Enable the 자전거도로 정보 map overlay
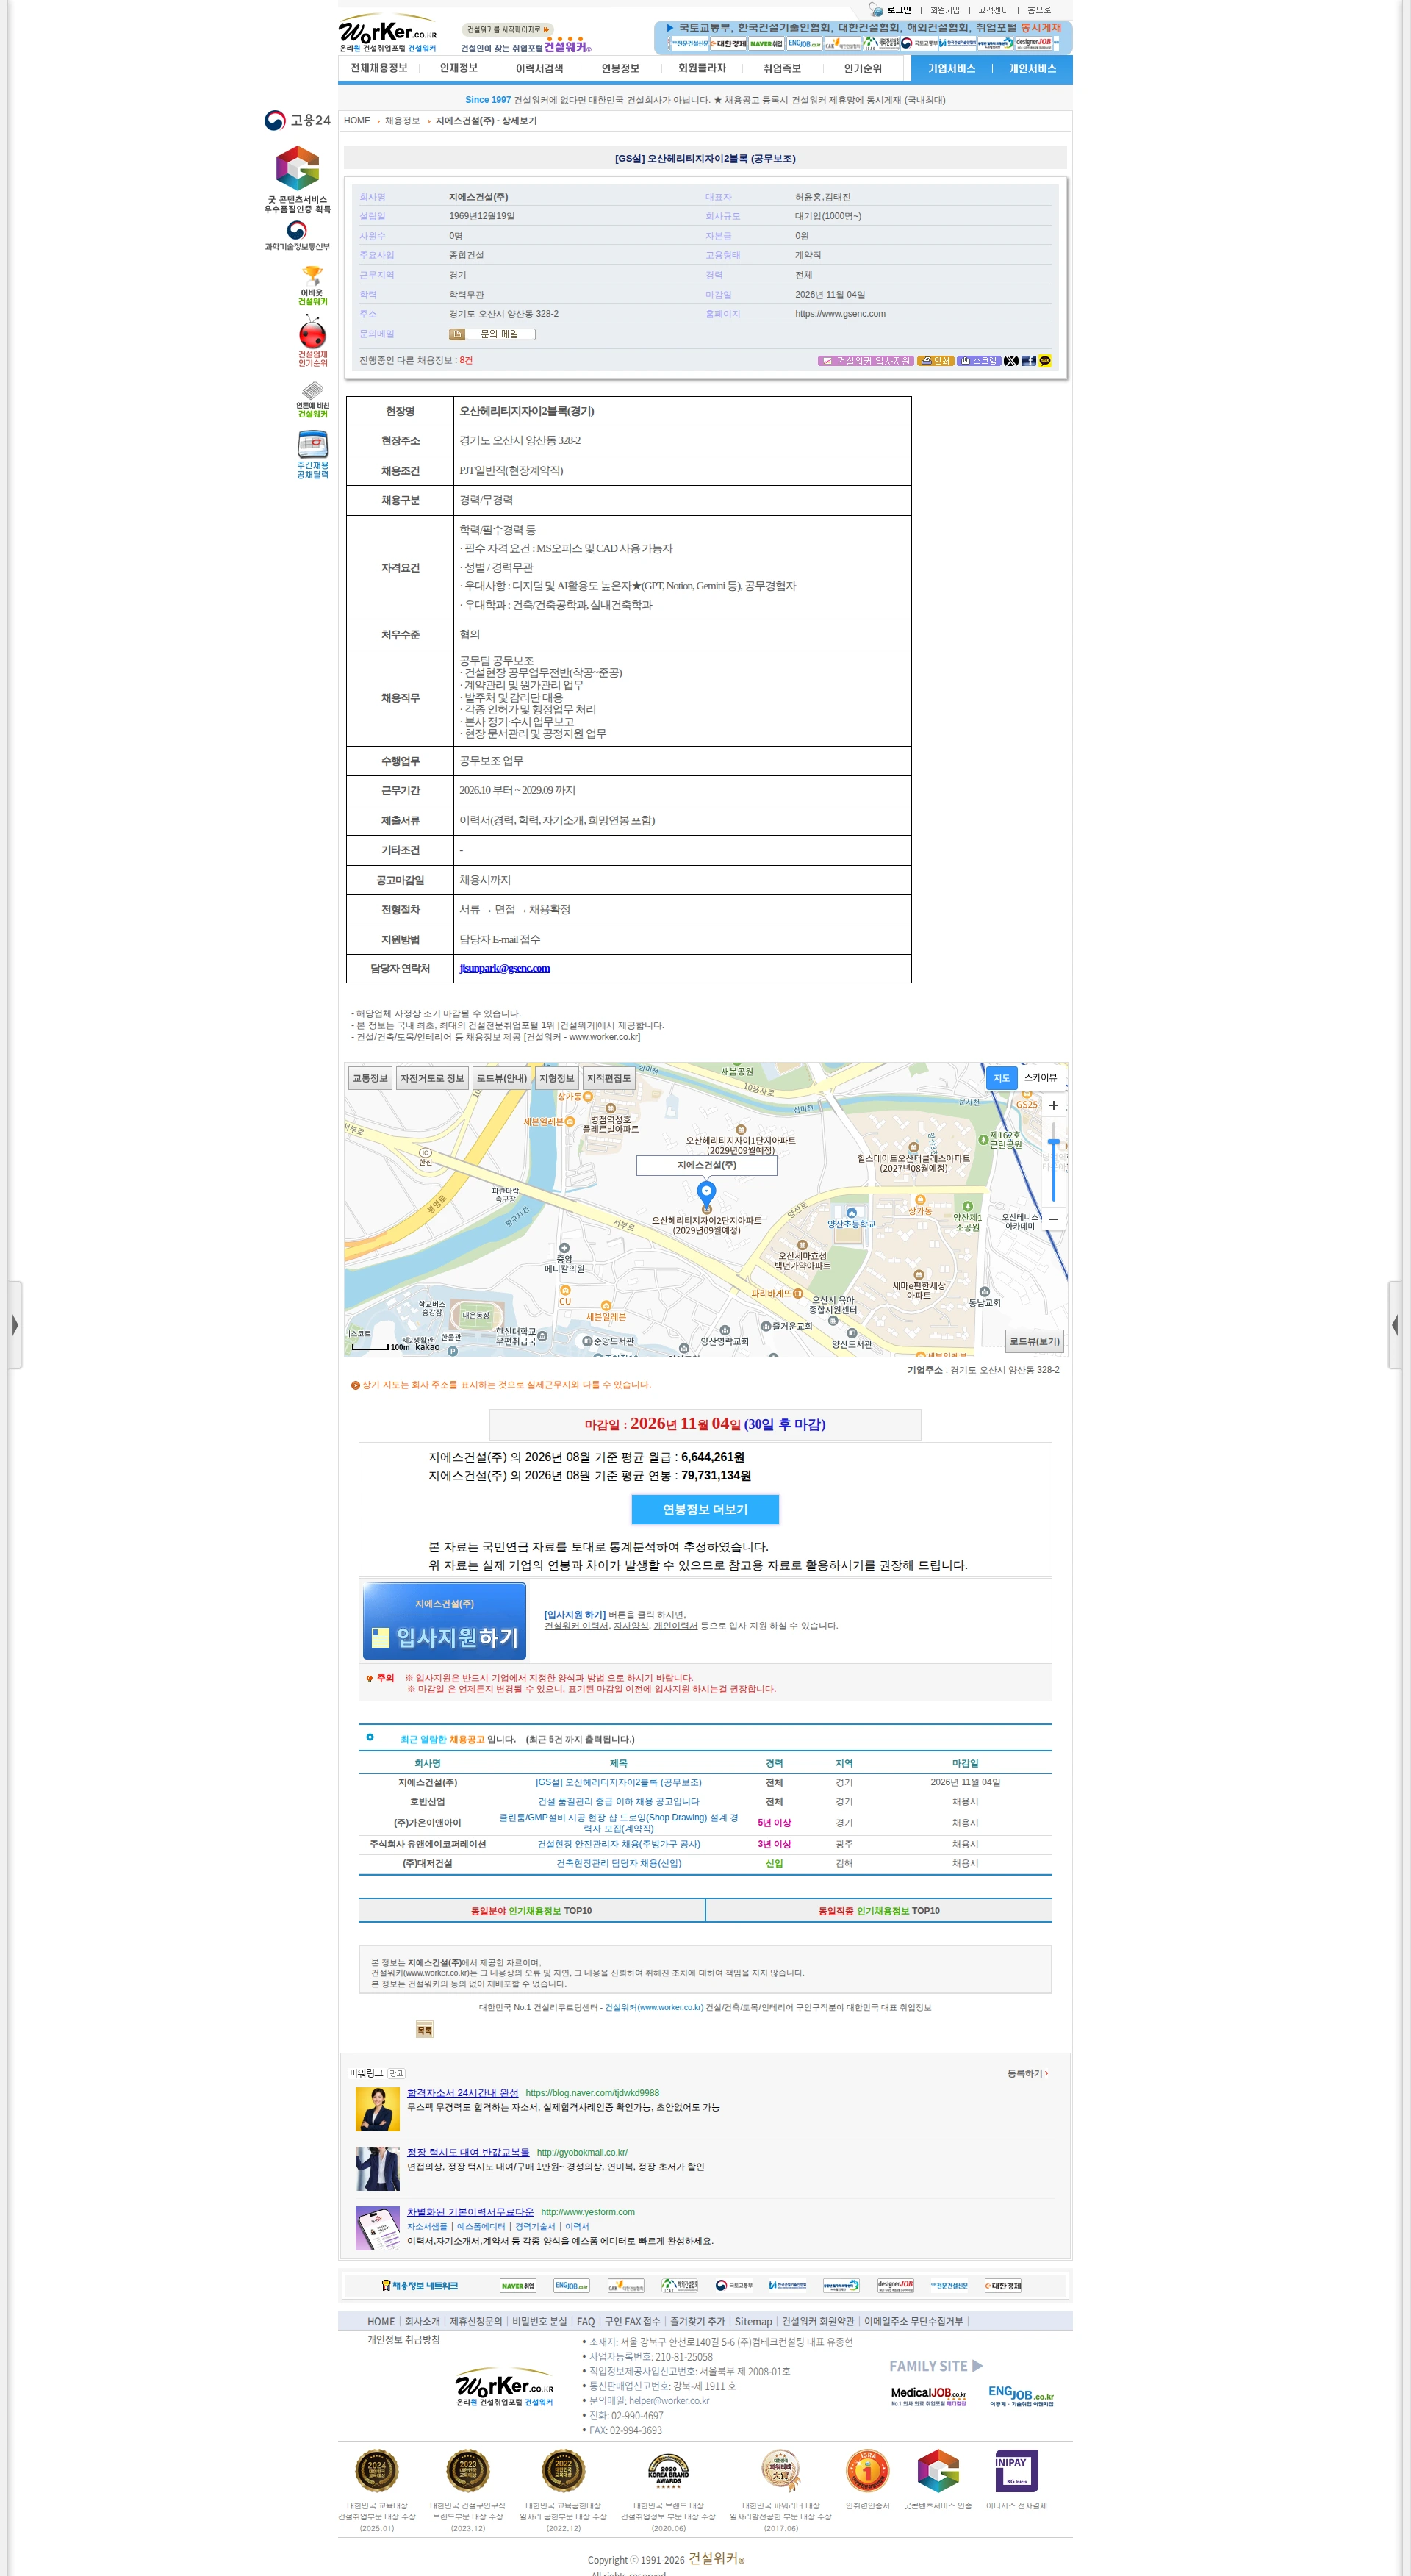This screenshot has height=2576, width=1411. (x=432, y=1079)
